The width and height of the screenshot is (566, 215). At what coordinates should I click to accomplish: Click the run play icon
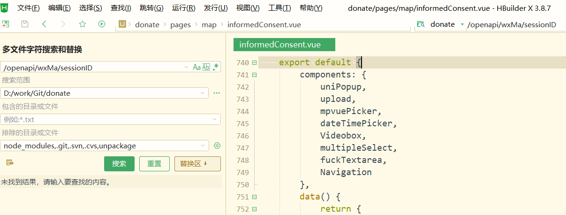pyautogui.click(x=102, y=24)
